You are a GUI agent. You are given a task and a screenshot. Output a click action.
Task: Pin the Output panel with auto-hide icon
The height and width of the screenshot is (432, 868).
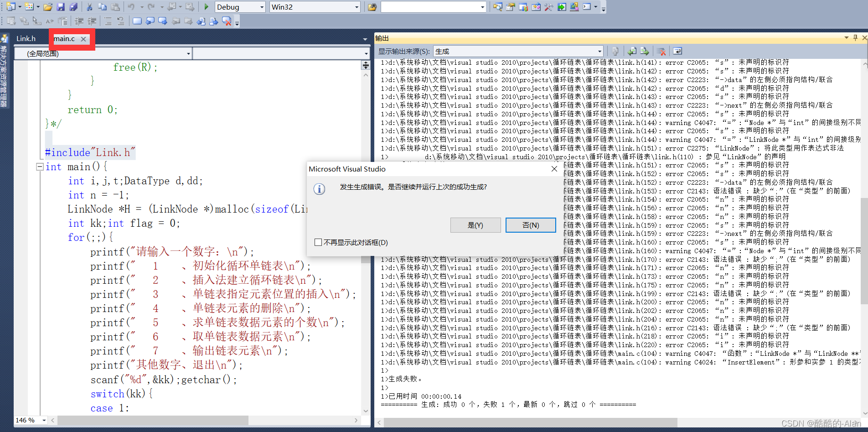pyautogui.click(x=855, y=38)
